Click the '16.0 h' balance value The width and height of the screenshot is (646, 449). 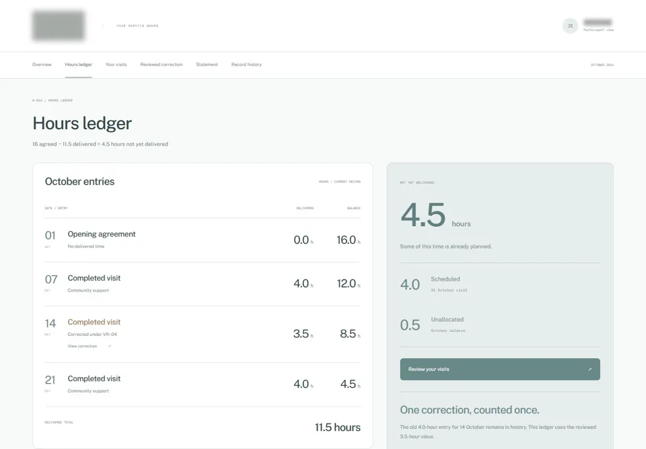[349, 240]
